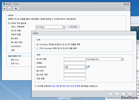Click the 확인 button
This screenshot has height=100, width=139.
(114, 94)
